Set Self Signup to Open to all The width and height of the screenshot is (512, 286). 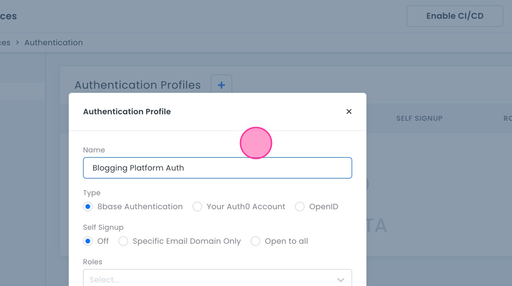pos(255,241)
